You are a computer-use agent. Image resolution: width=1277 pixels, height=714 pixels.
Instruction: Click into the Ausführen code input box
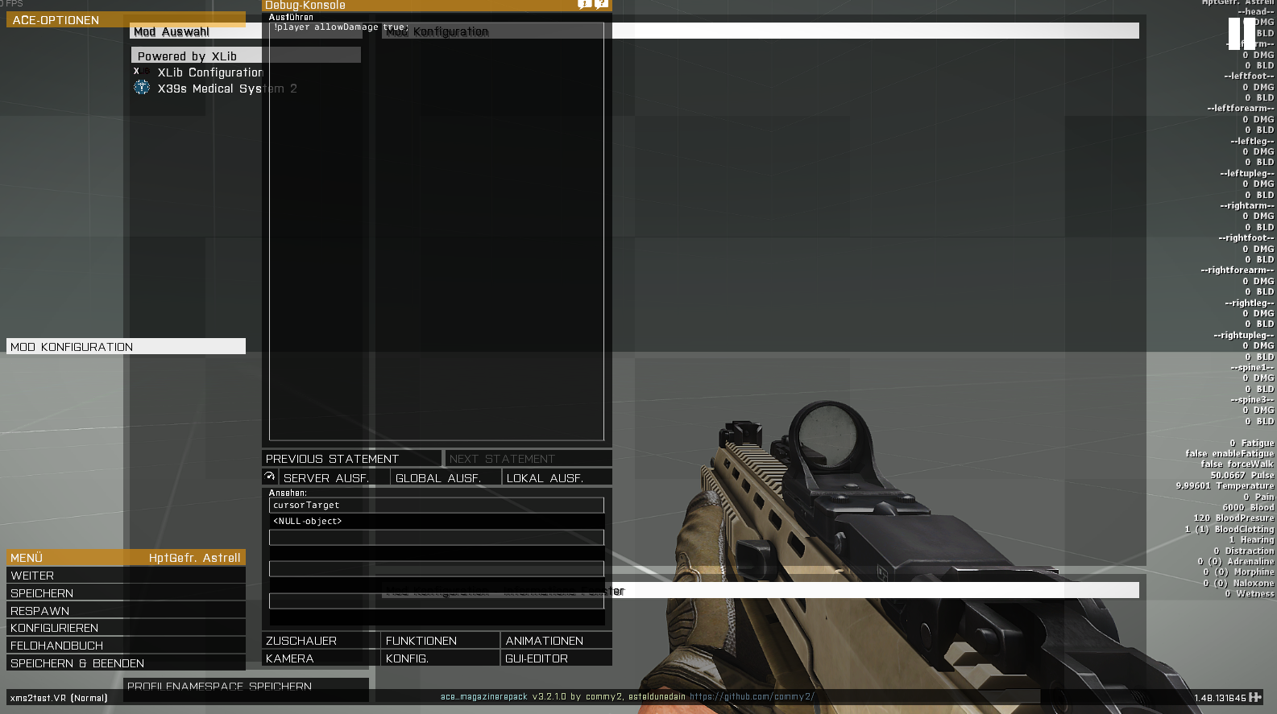(437, 231)
